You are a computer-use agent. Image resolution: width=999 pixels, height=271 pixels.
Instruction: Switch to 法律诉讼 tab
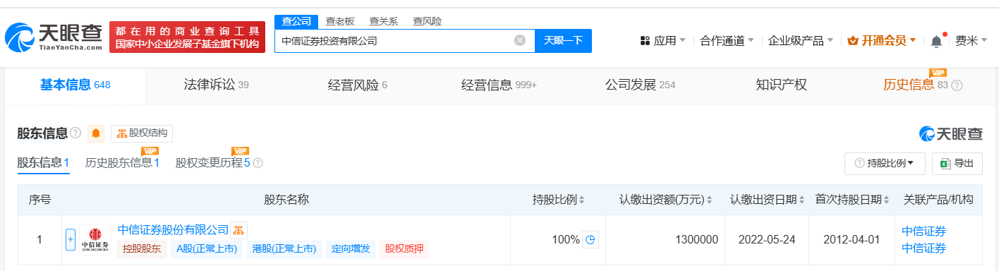click(216, 85)
